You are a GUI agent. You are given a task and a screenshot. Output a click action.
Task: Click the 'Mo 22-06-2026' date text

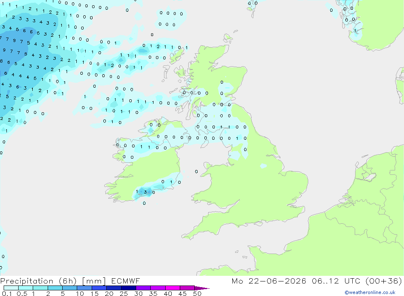click(269, 281)
